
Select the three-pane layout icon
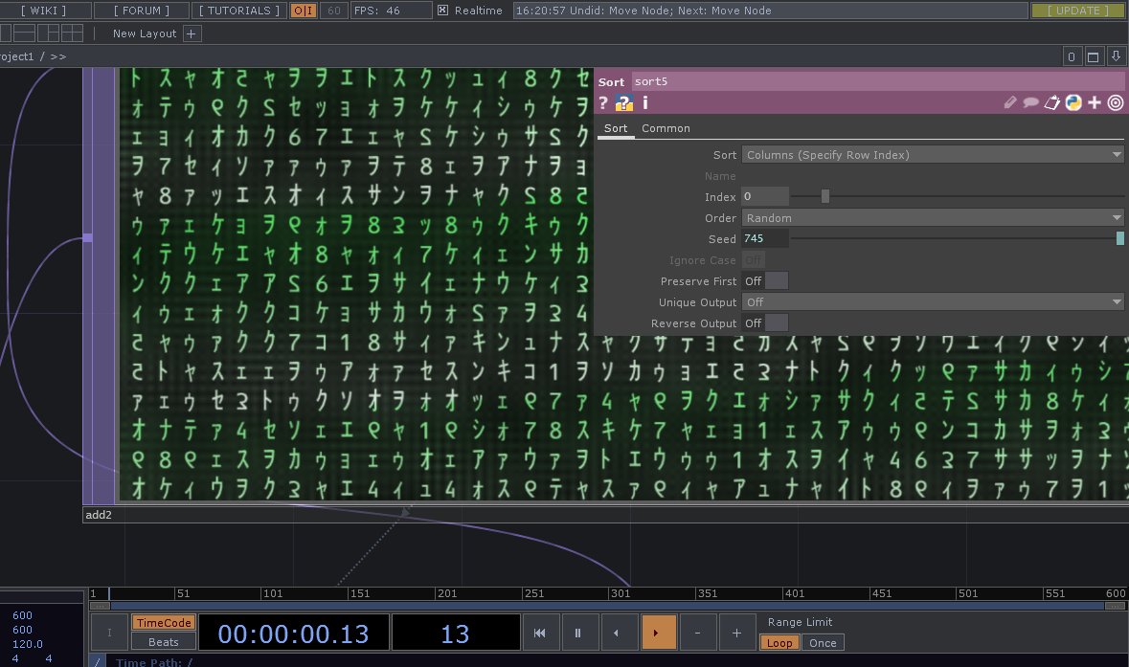pos(48,33)
